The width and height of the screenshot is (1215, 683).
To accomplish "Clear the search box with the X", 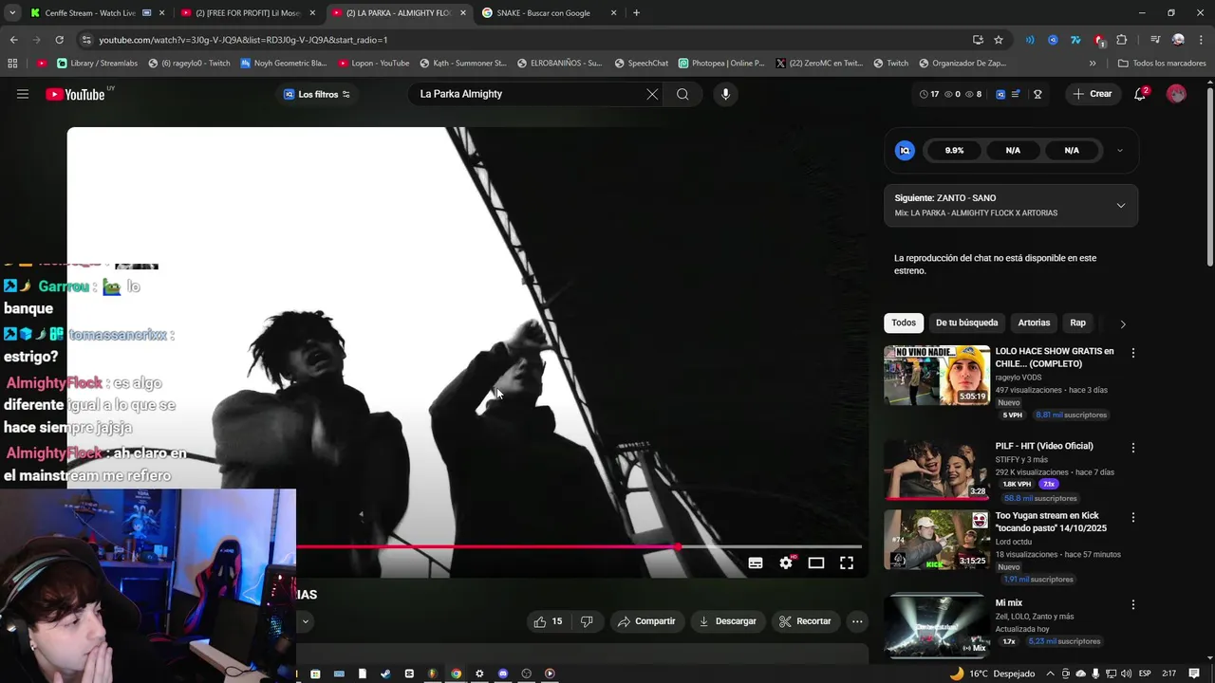I will [652, 94].
